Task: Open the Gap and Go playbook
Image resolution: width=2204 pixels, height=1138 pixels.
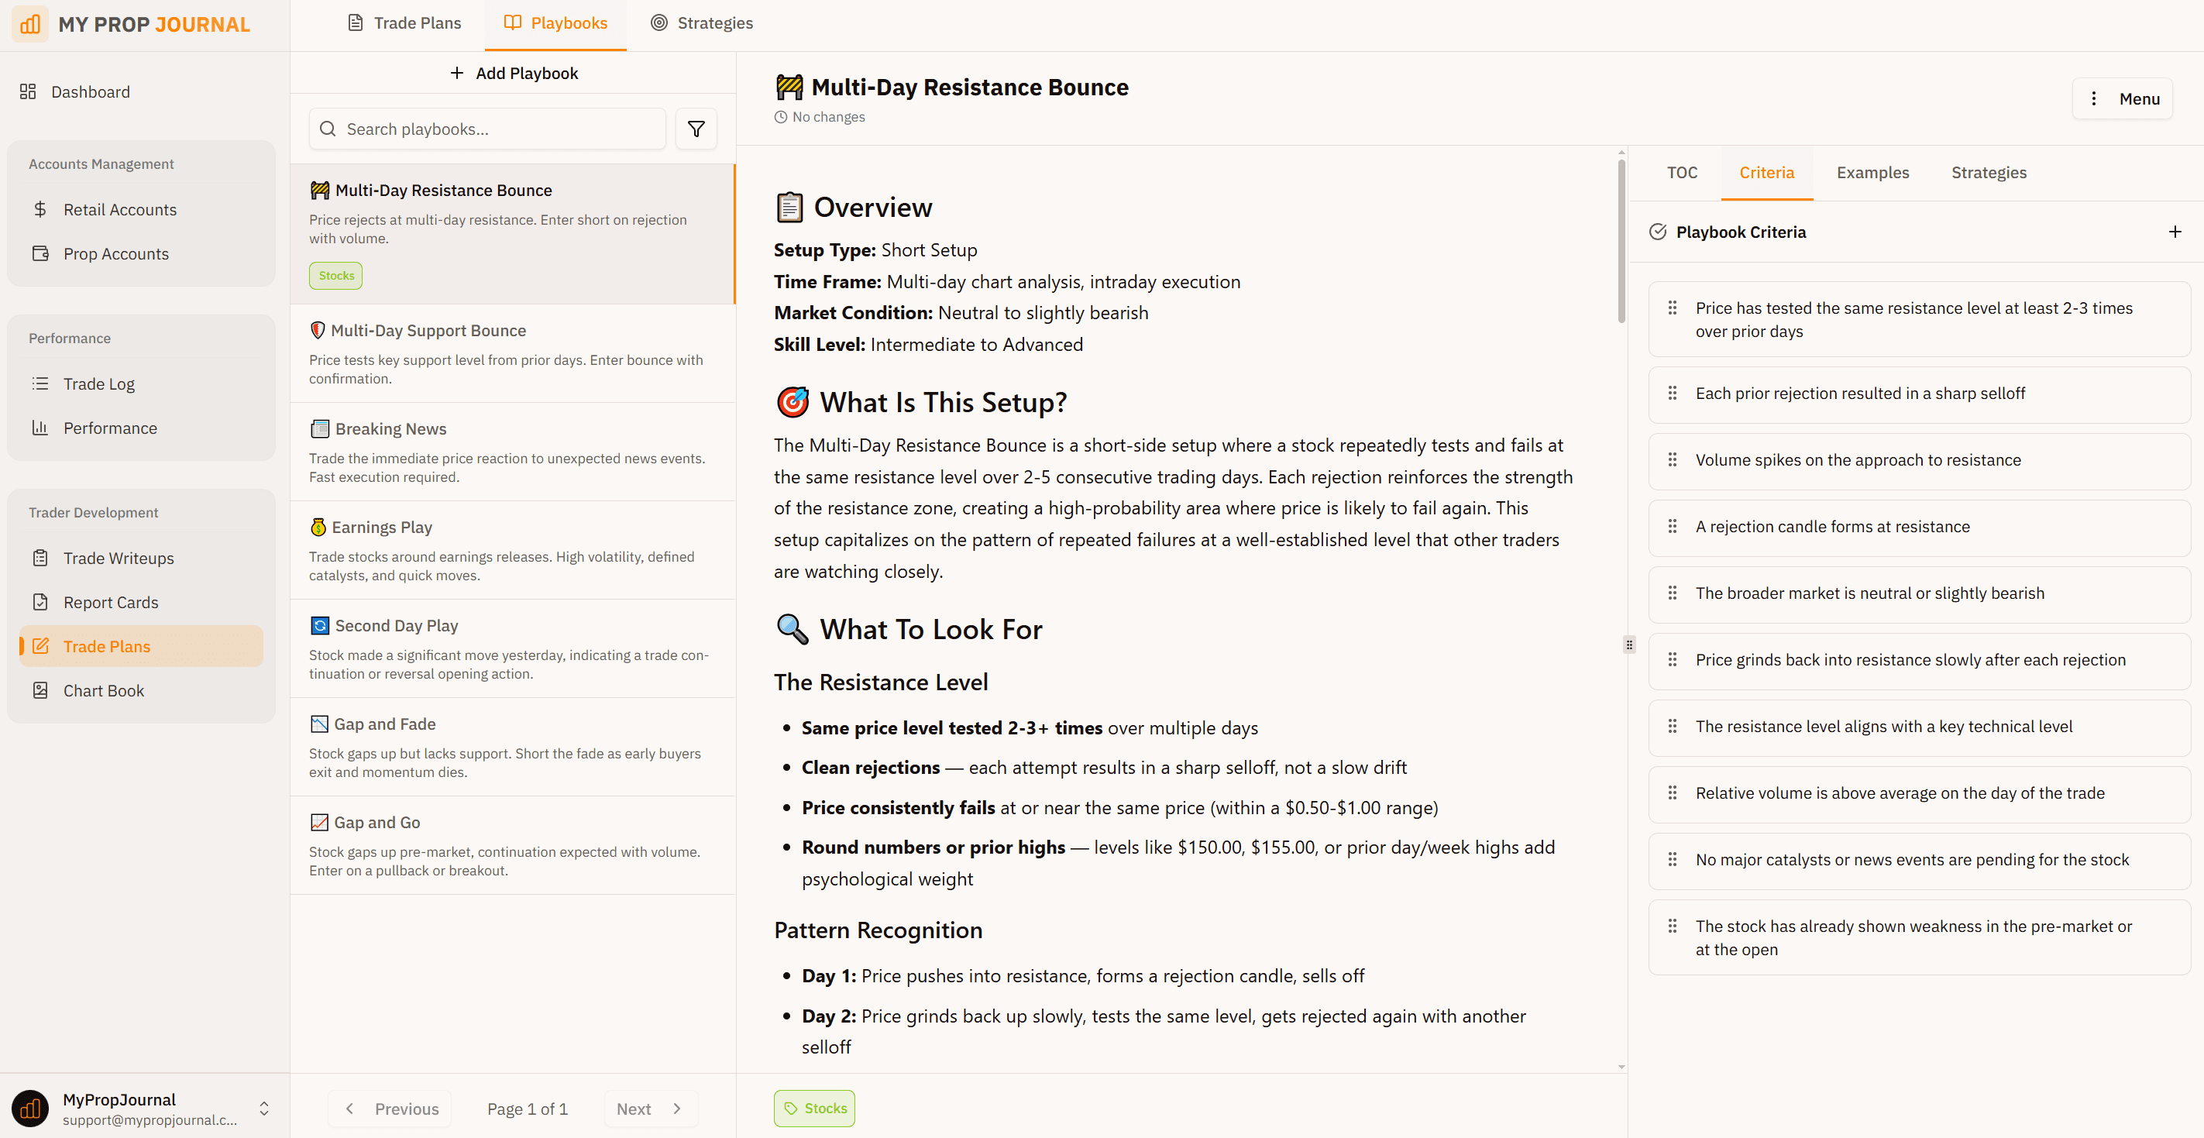Action: coord(513,845)
